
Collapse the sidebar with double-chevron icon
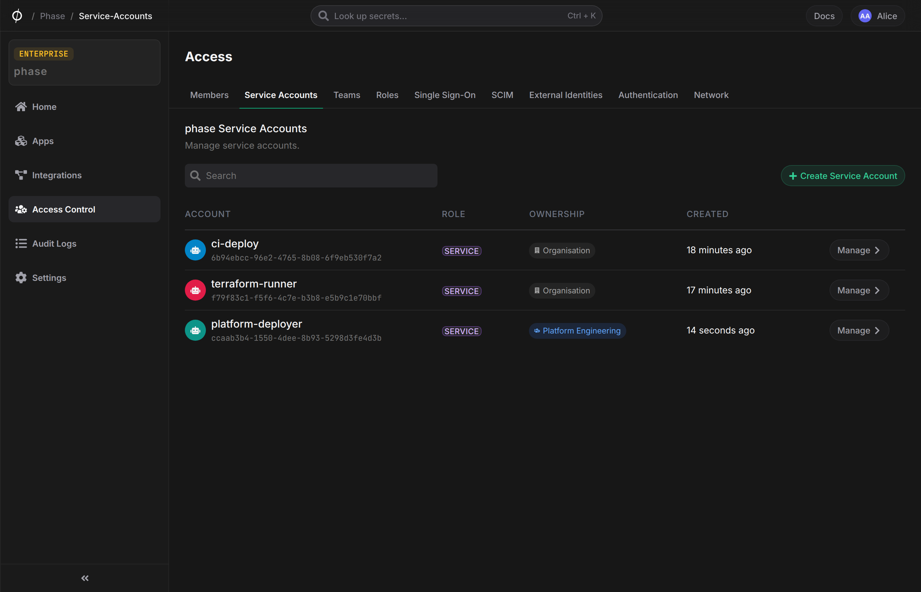(85, 578)
